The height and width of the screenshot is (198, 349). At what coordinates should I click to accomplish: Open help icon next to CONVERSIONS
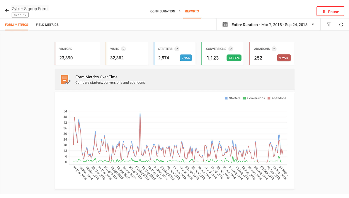pos(231,49)
